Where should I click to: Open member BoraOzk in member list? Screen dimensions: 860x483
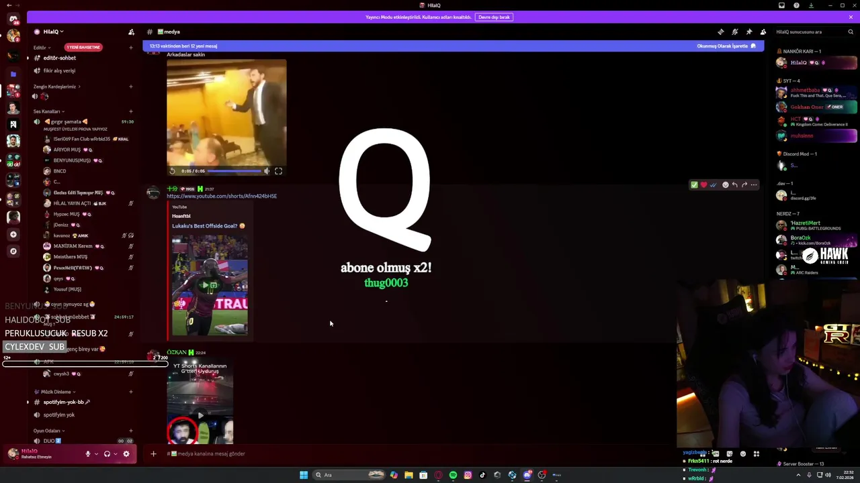816,240
